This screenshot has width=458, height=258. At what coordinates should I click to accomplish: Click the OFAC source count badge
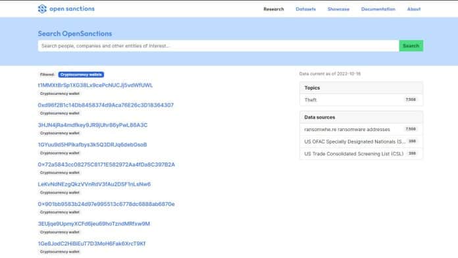[412, 141]
